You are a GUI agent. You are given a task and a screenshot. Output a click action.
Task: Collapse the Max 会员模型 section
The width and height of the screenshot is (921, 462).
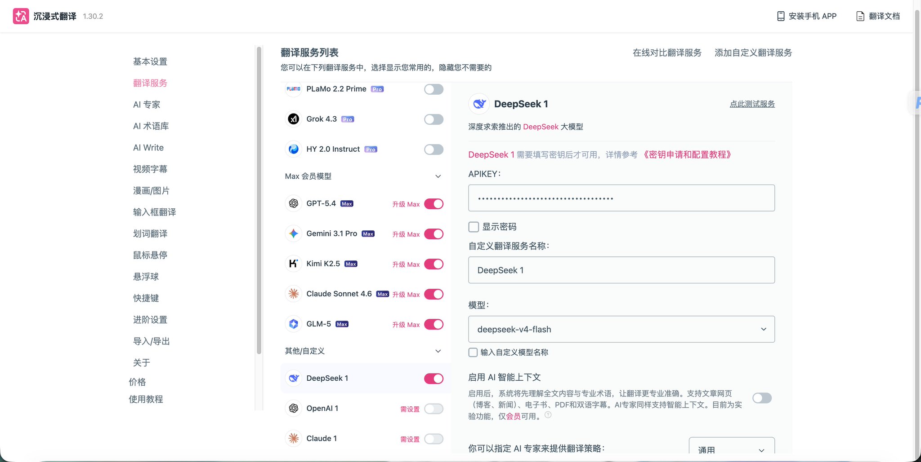coord(438,176)
